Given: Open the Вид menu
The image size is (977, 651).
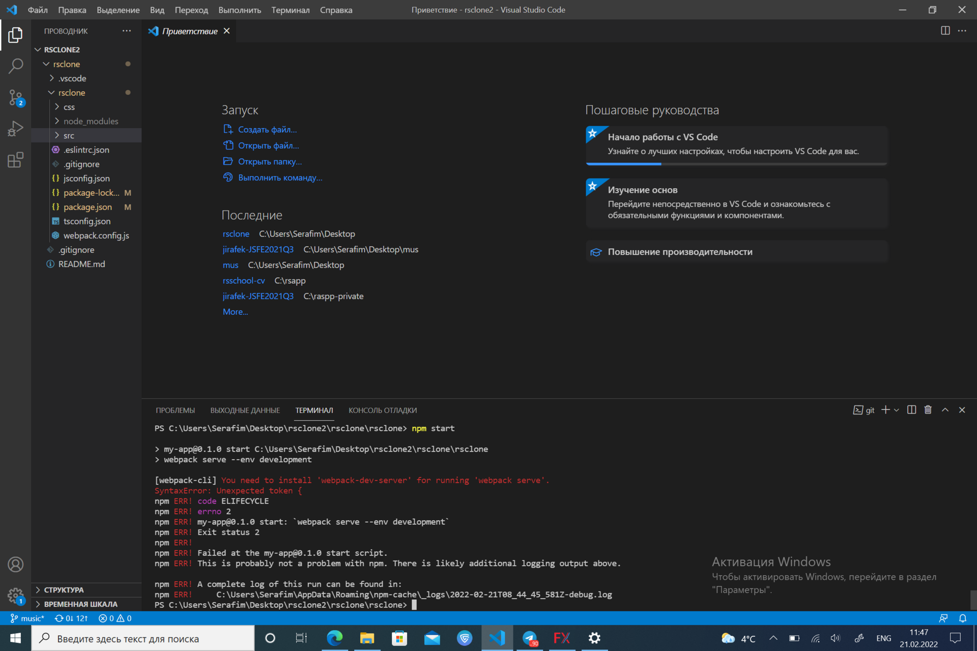Looking at the screenshot, I should tap(157, 10).
